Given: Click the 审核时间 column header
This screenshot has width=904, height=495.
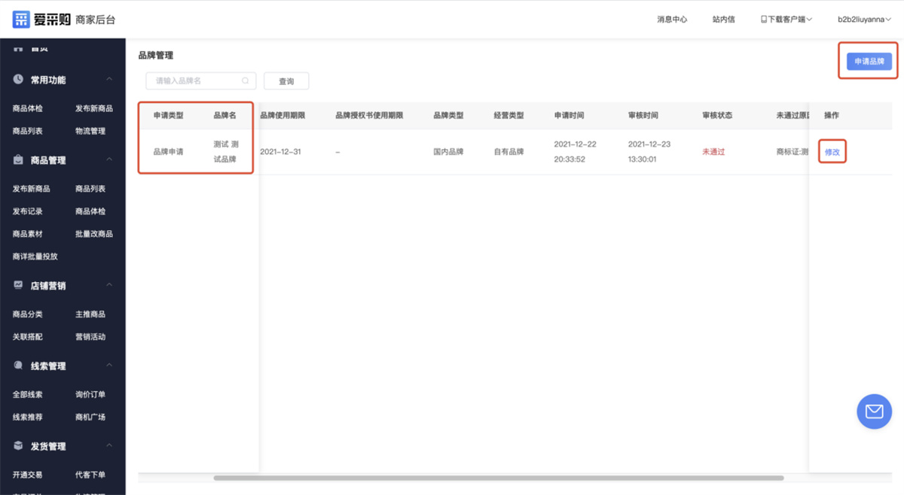Looking at the screenshot, I should [x=643, y=115].
